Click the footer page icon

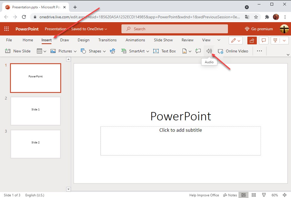(x=184, y=51)
